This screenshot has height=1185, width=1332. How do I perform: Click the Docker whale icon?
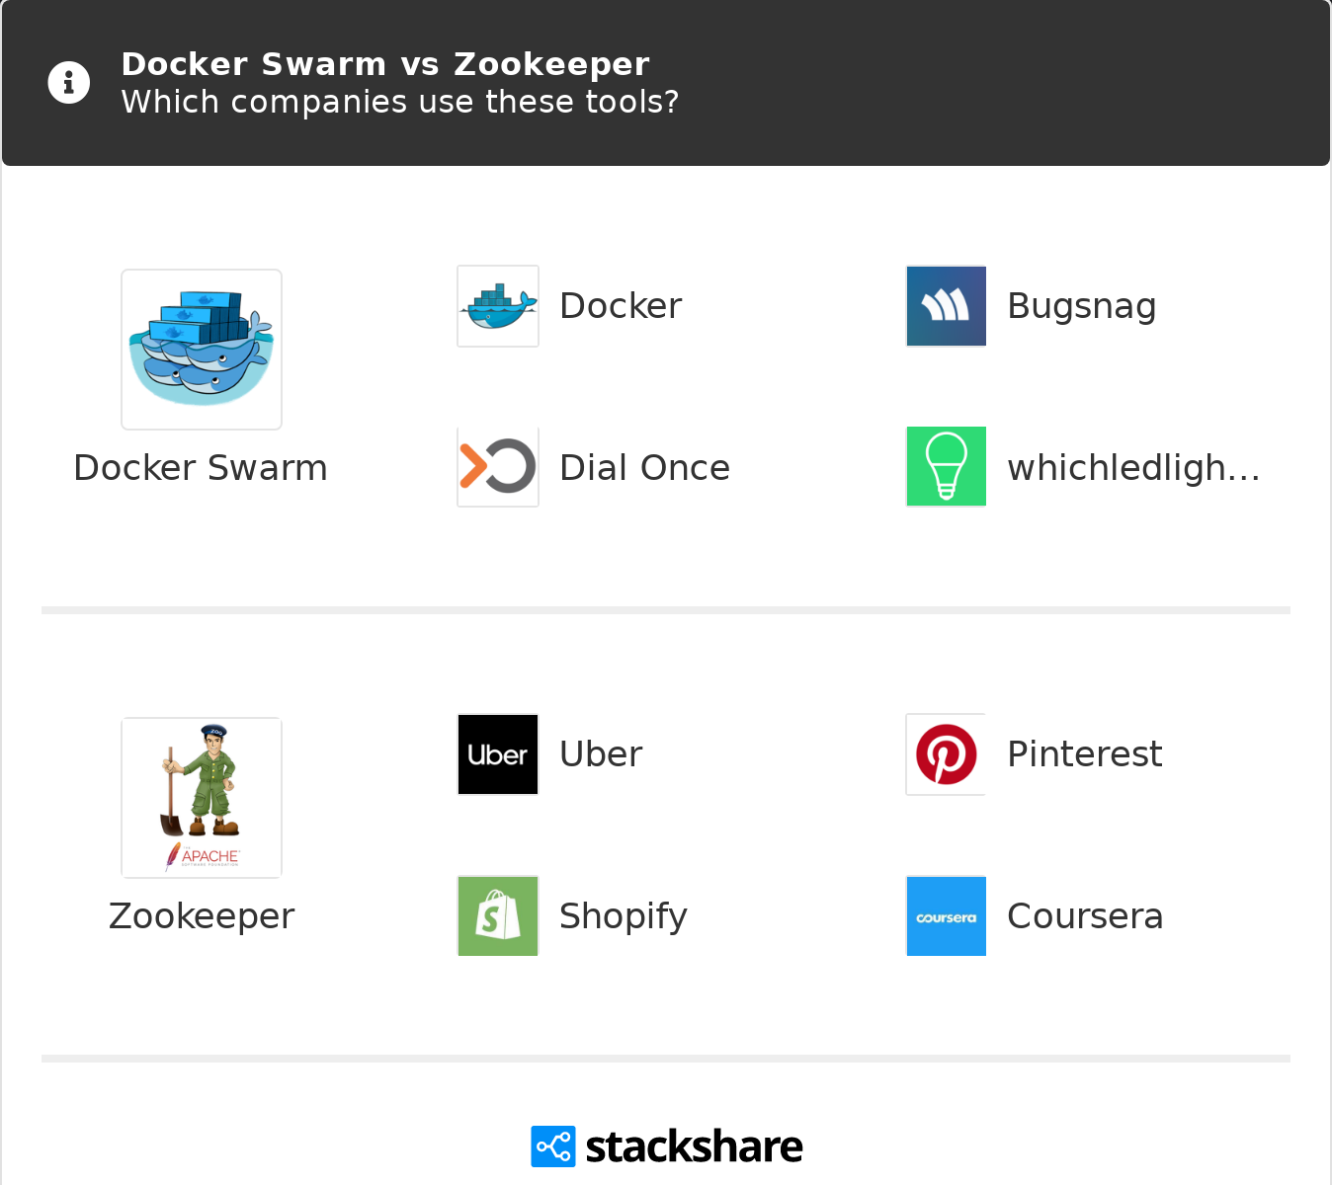498,306
